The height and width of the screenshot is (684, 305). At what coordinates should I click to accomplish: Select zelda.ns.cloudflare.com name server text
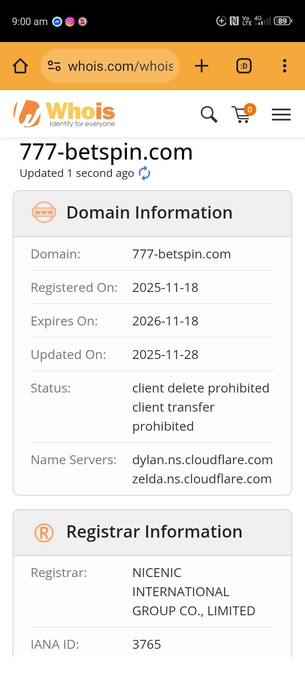click(202, 479)
